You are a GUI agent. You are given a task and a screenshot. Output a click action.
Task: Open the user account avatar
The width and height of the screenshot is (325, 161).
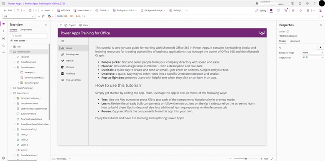[322, 3]
